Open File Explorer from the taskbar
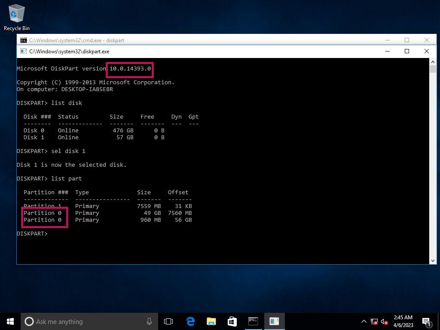The width and height of the screenshot is (440, 330). [211, 321]
